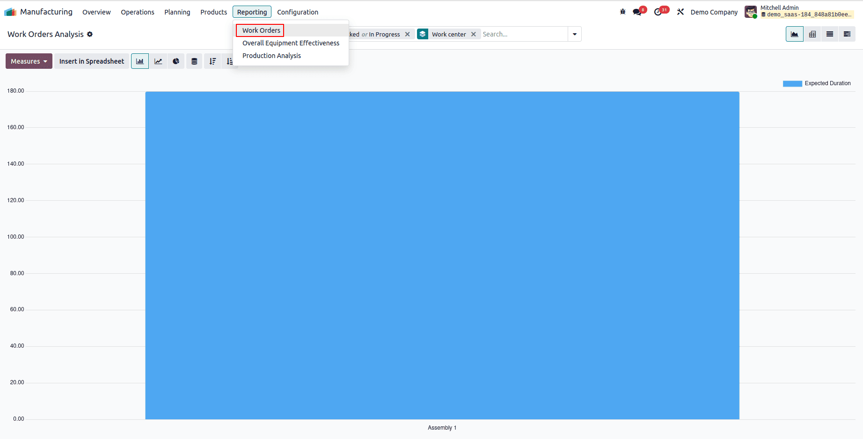This screenshot has width=863, height=439.
Task: Open settings gear beside Work Orders Analysis
Action: [x=90, y=34]
